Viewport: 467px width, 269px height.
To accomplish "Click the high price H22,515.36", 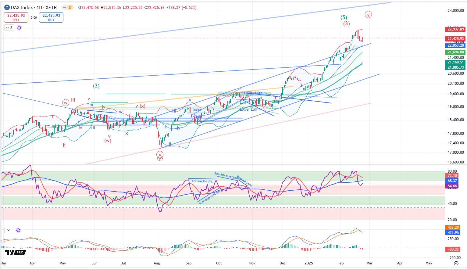I will pos(111,7).
